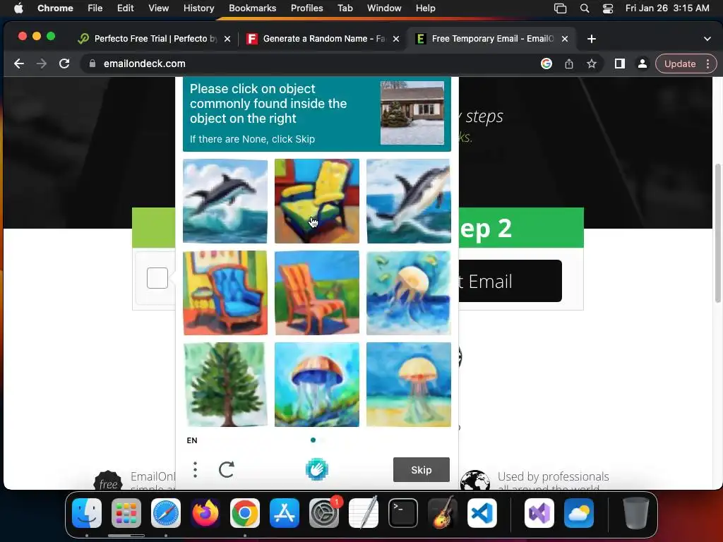Click the blue-domed jellyfish tile
The width and height of the screenshot is (723, 542).
click(317, 385)
